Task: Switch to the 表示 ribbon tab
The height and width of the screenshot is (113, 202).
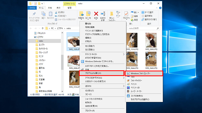Action: point(58,8)
